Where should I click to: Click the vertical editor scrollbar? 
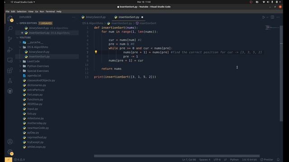pyautogui.click(x=281, y=73)
